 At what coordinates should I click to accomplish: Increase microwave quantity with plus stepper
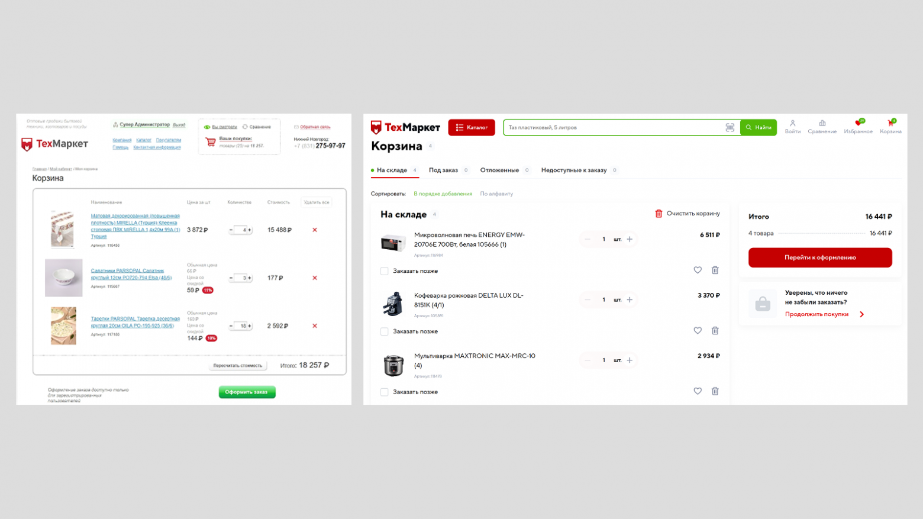click(x=630, y=239)
